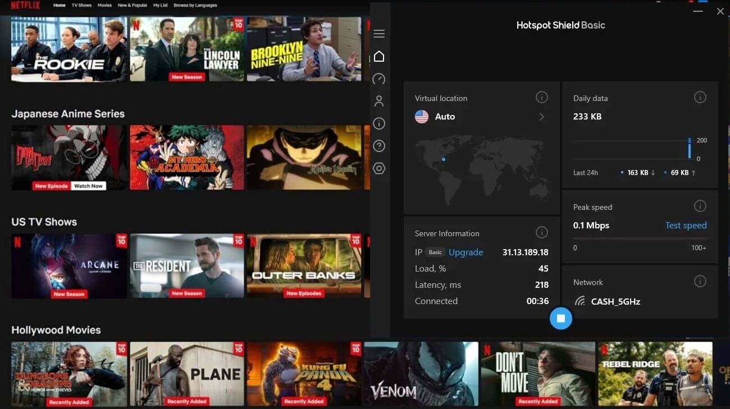This screenshot has height=409, width=730.
Task: Click the Test speed link
Action: tap(686, 226)
